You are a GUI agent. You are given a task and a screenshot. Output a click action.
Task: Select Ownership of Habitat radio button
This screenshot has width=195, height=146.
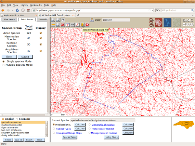point(90,125)
